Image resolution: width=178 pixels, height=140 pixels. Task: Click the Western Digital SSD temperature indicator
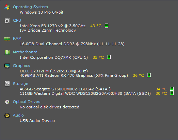pyautogui.click(x=172, y=93)
